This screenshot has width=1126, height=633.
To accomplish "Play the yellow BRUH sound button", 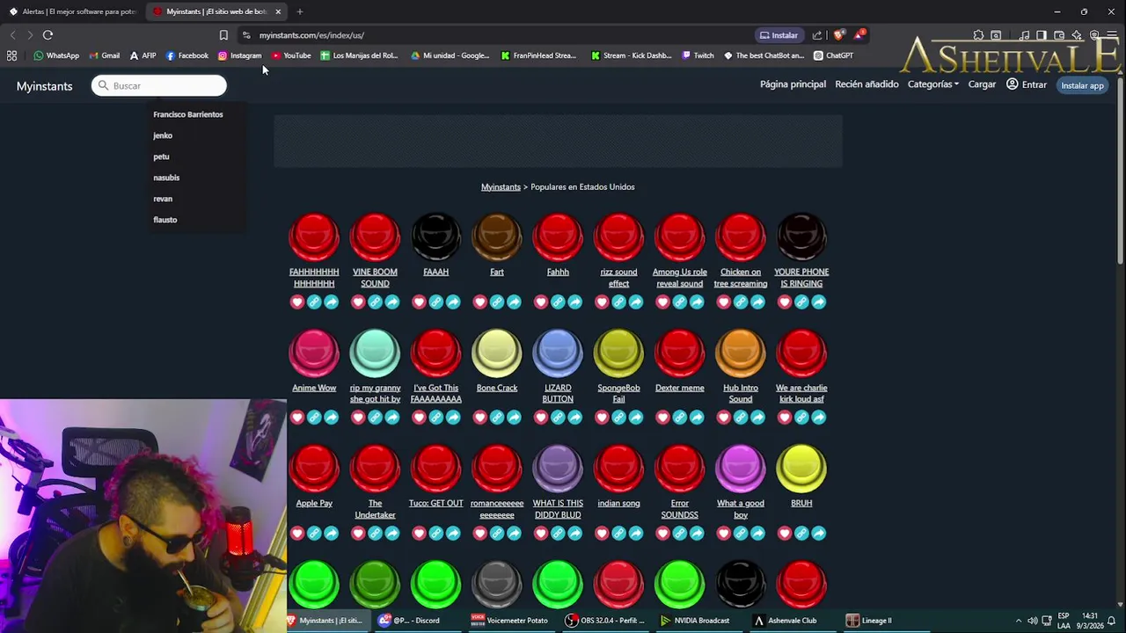I will point(801,469).
